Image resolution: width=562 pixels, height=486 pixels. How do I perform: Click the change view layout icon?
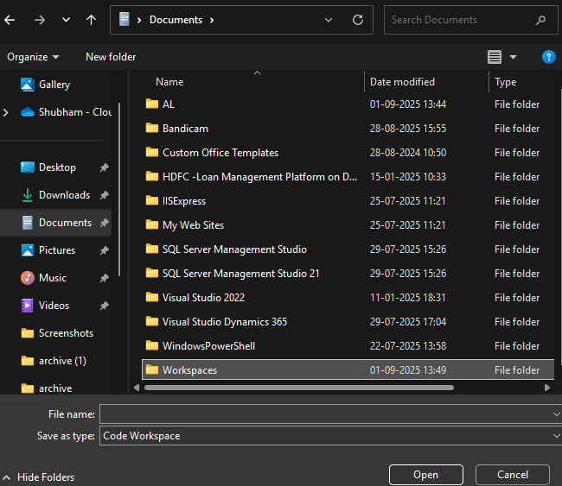point(495,57)
